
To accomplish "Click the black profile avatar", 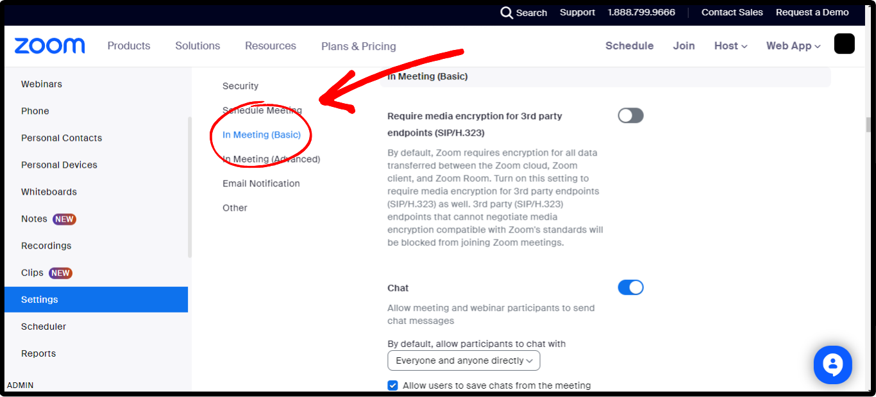I will (x=844, y=44).
